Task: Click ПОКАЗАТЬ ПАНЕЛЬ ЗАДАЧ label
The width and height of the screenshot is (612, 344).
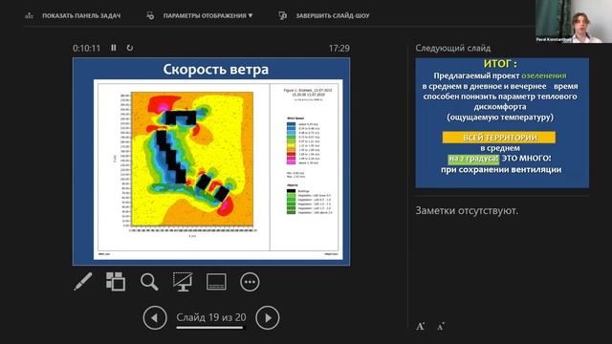Action: click(81, 15)
